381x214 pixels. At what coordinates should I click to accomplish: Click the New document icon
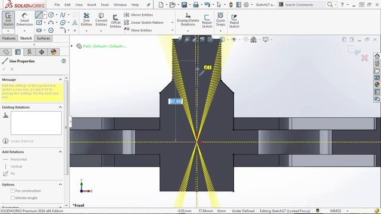(x=161, y=5)
